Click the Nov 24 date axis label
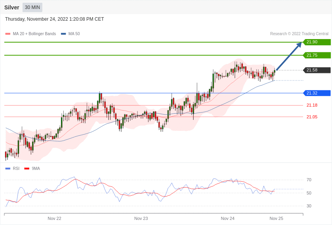 (228, 218)
